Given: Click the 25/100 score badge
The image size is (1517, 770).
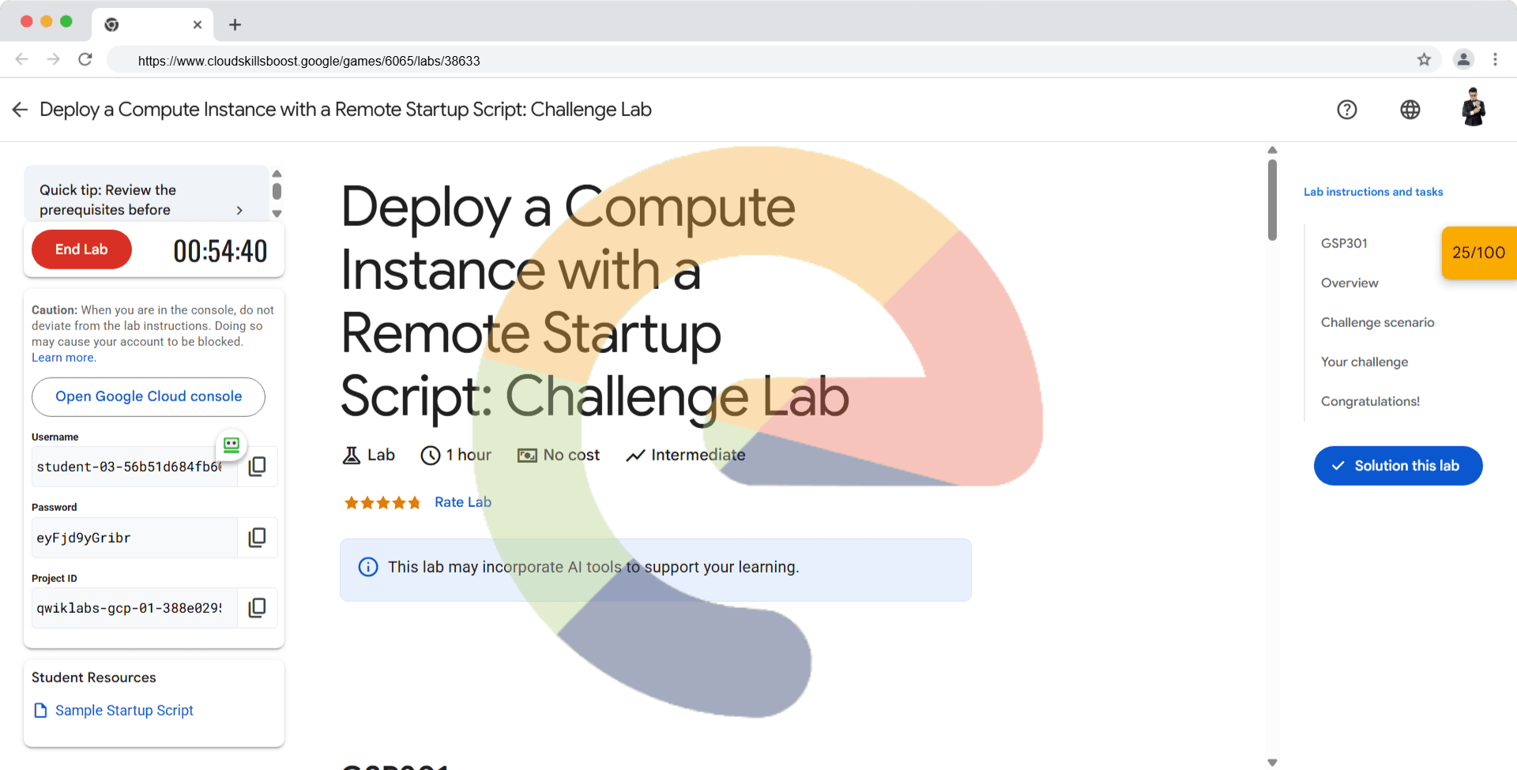Looking at the screenshot, I should (x=1479, y=253).
